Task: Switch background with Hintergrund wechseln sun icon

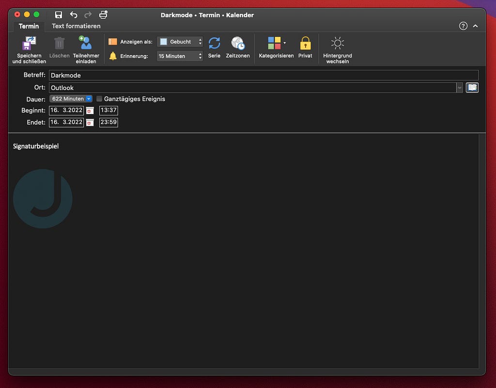Action: click(338, 43)
